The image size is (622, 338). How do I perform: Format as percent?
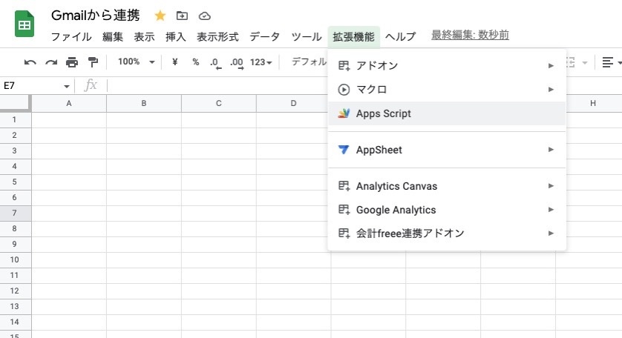pos(195,62)
